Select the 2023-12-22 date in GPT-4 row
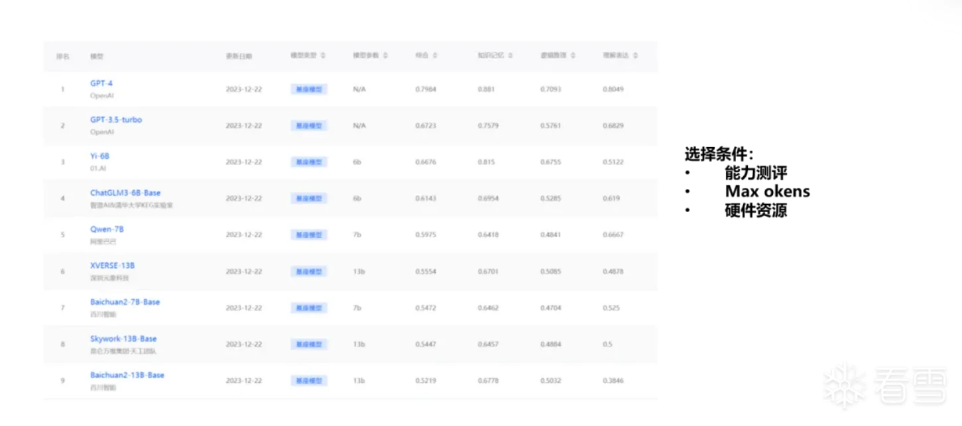962x426 pixels. click(x=243, y=89)
